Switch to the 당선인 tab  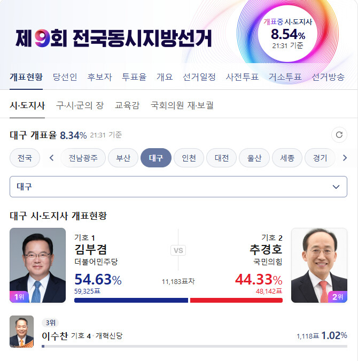coord(65,77)
